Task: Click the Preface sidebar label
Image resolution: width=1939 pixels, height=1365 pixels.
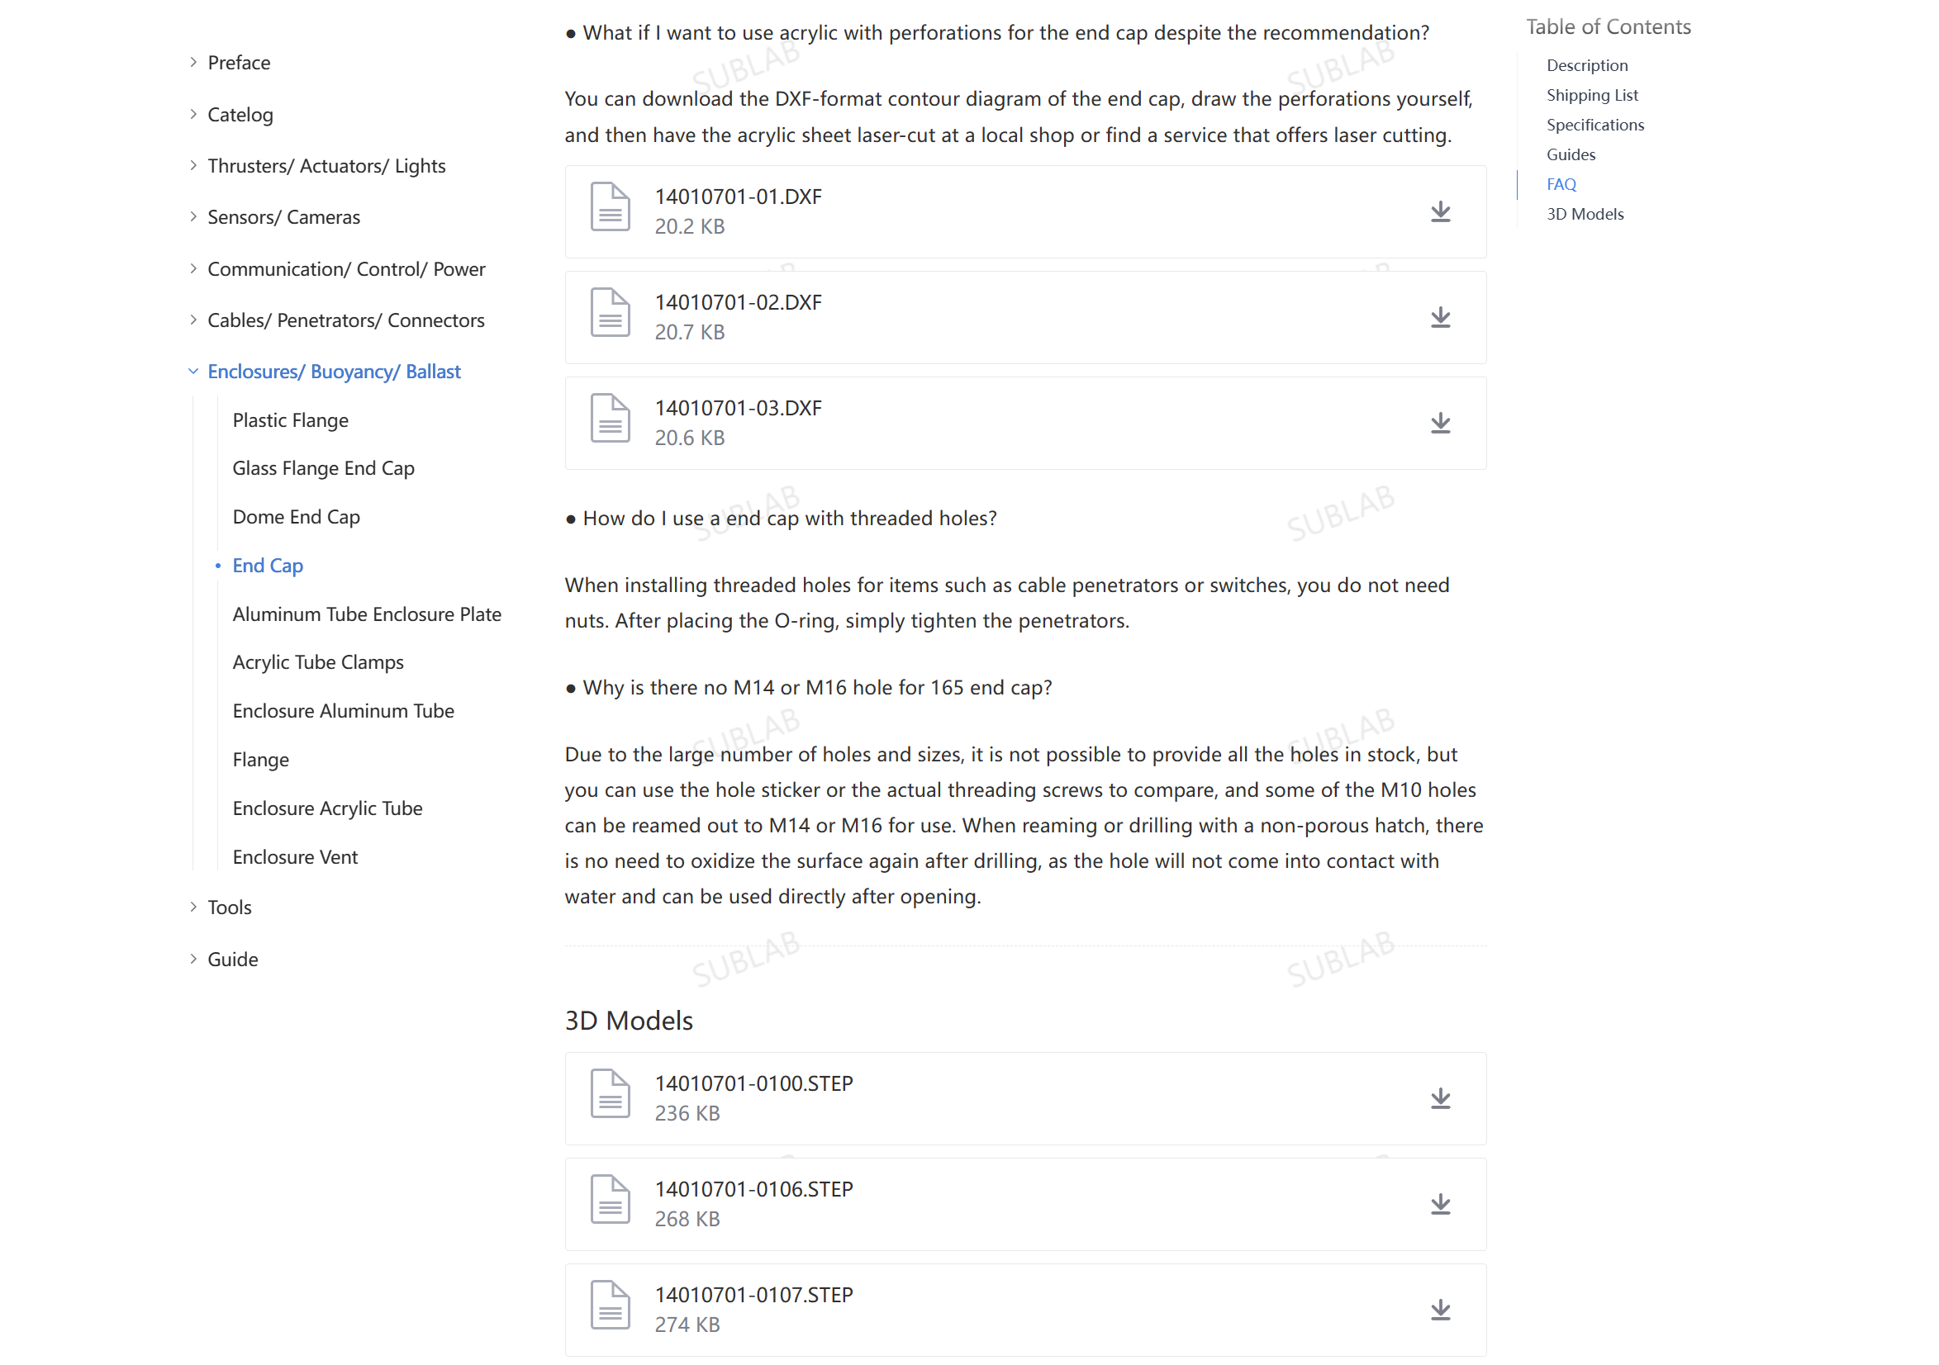Action: (x=239, y=63)
